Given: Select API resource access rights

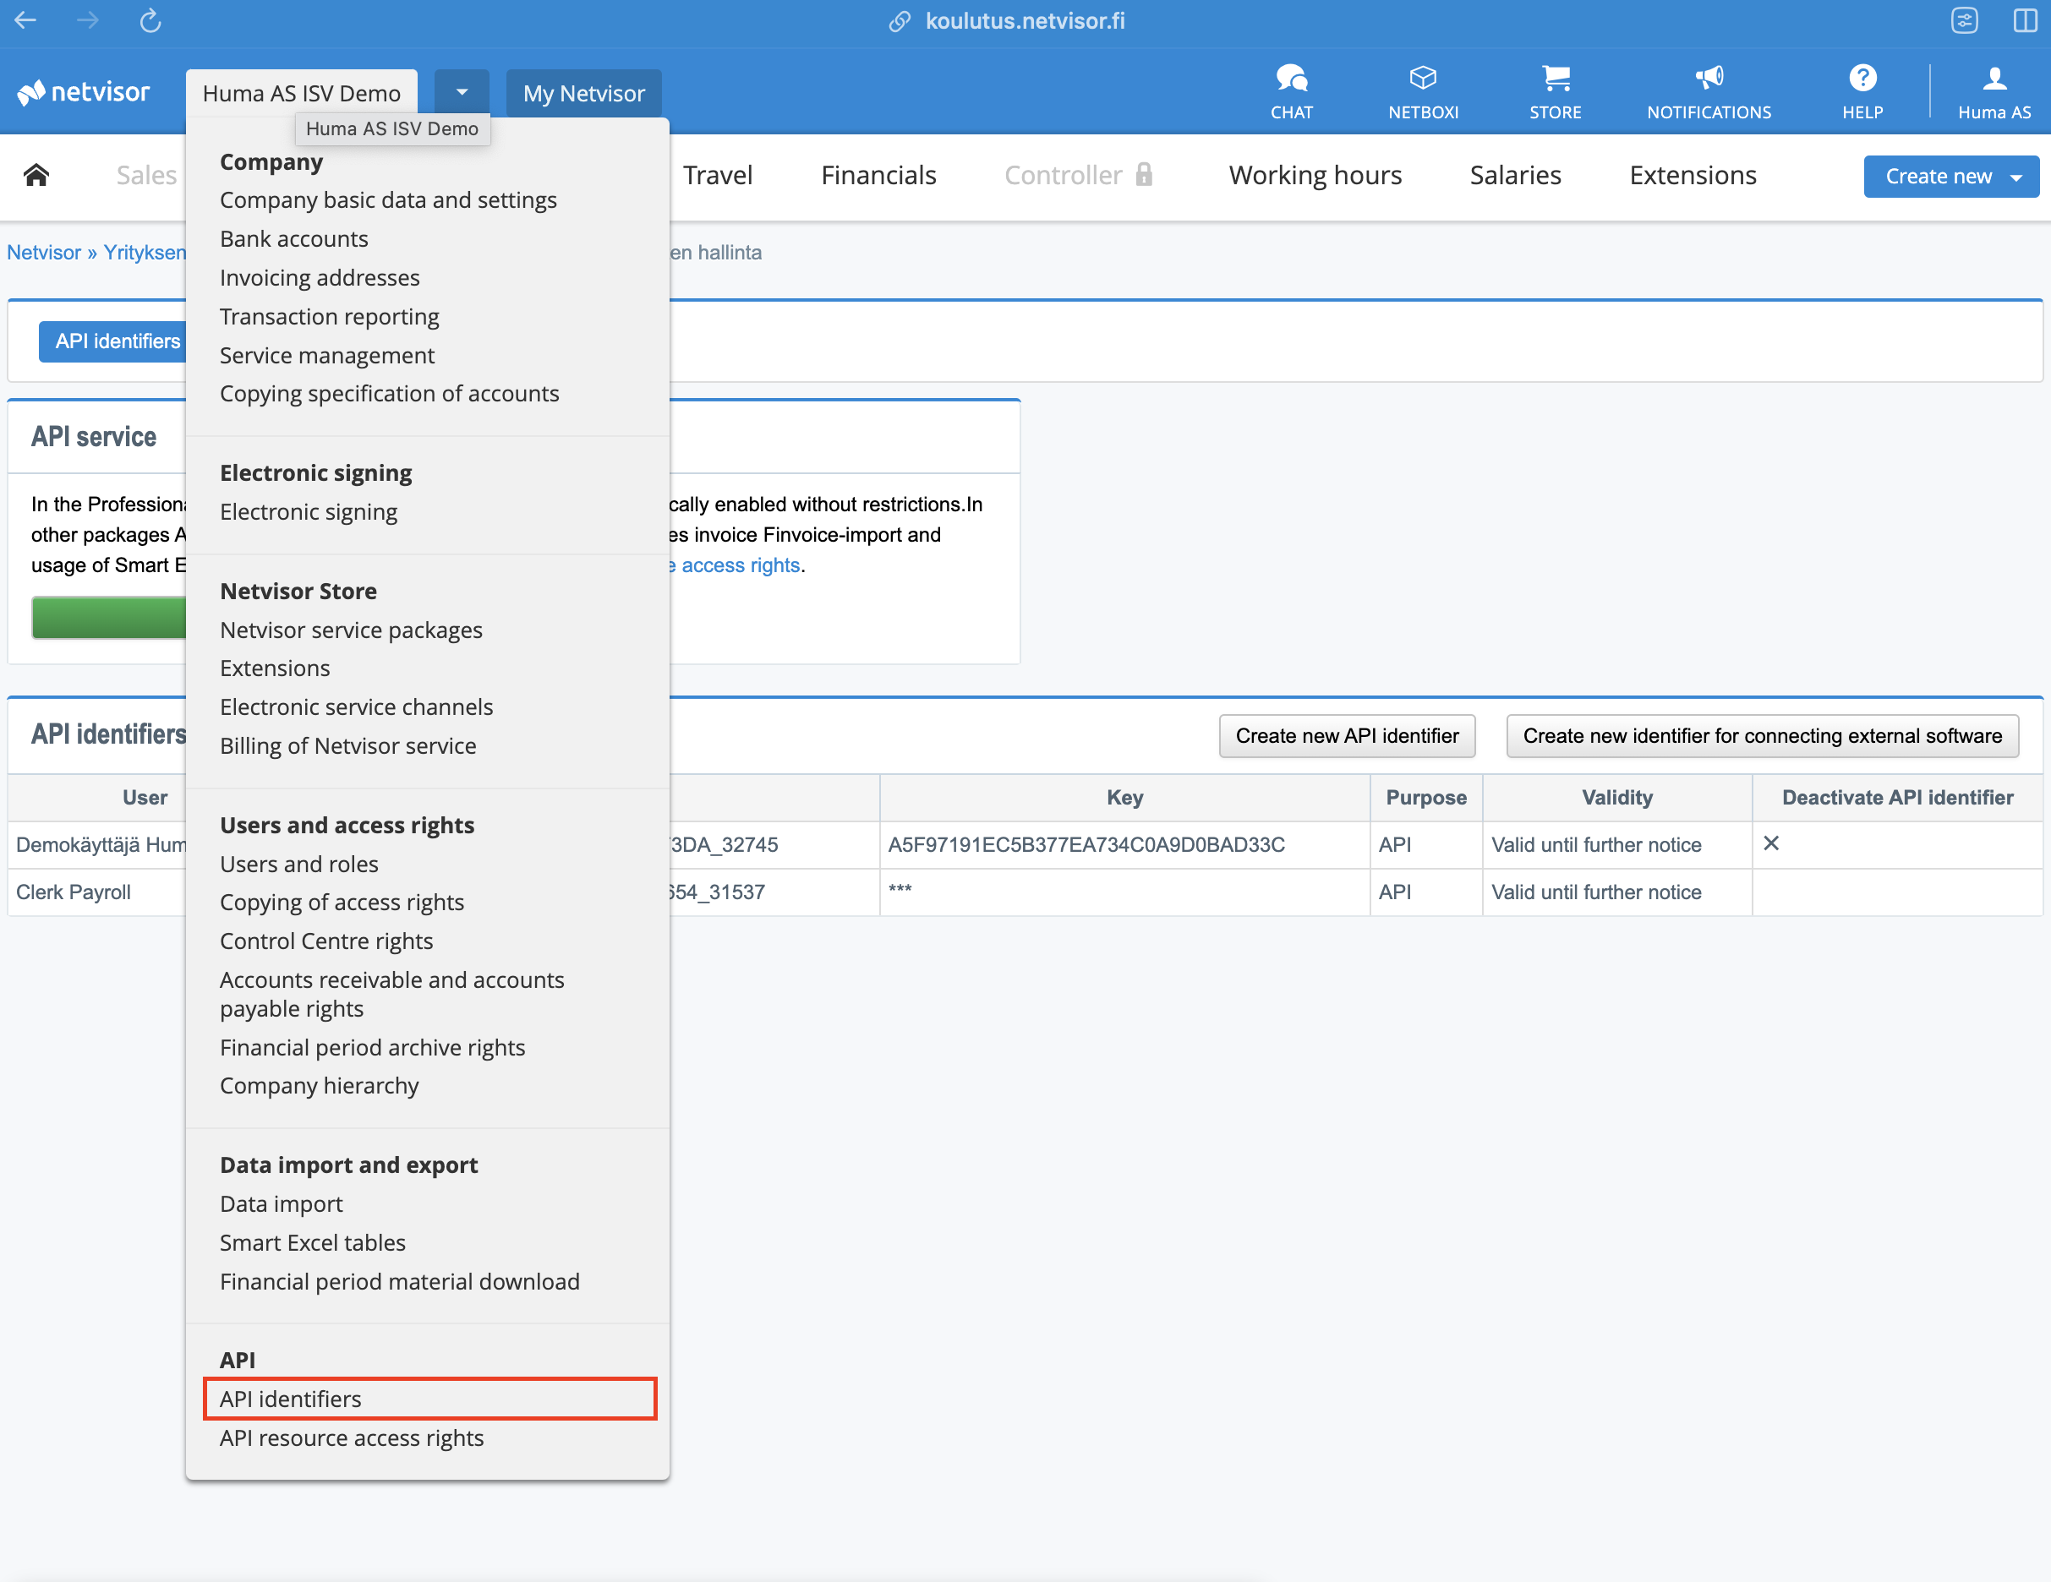Looking at the screenshot, I should [351, 1437].
